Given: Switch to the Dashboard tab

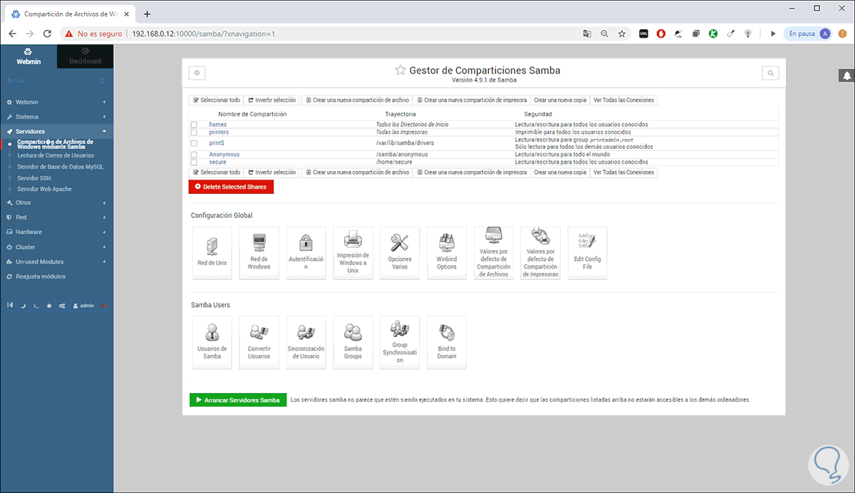Looking at the screenshot, I should coord(85,56).
